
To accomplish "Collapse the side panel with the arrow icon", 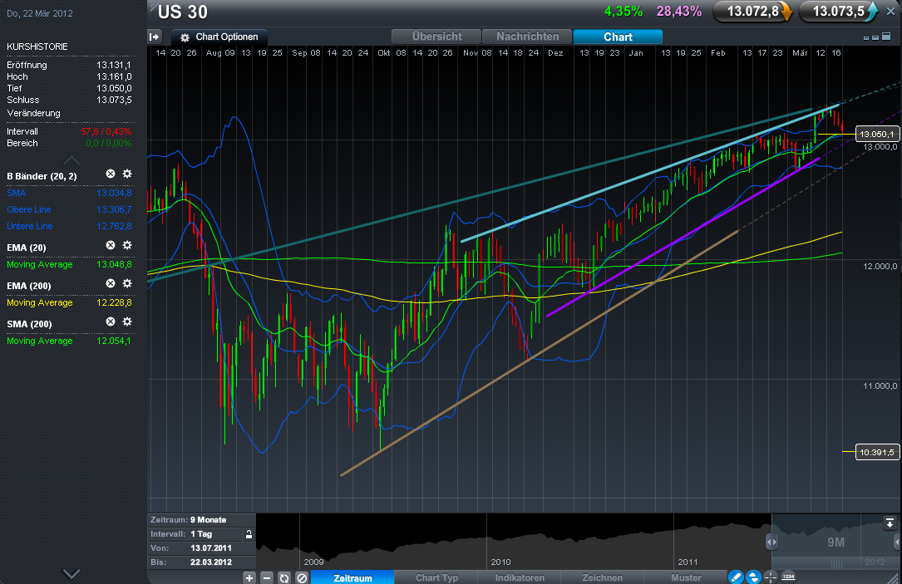I will point(154,37).
